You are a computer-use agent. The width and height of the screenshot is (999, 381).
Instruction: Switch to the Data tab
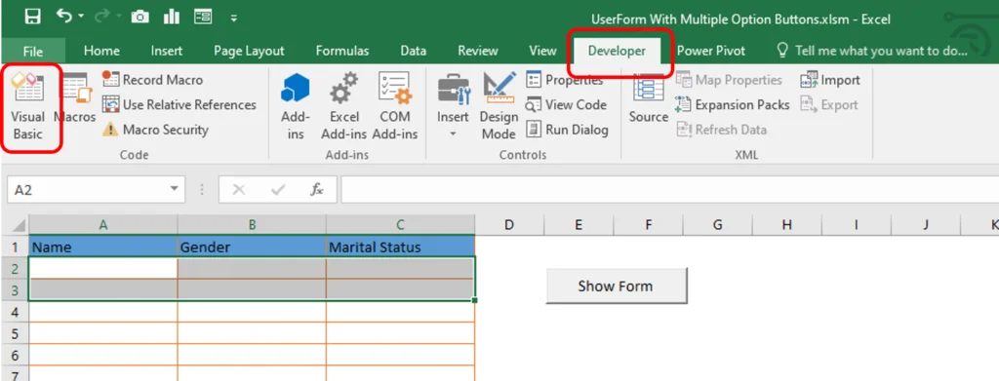point(413,51)
